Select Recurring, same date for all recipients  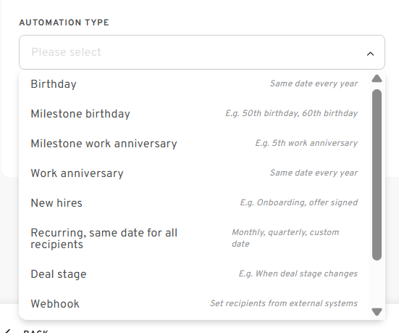[x=194, y=239]
